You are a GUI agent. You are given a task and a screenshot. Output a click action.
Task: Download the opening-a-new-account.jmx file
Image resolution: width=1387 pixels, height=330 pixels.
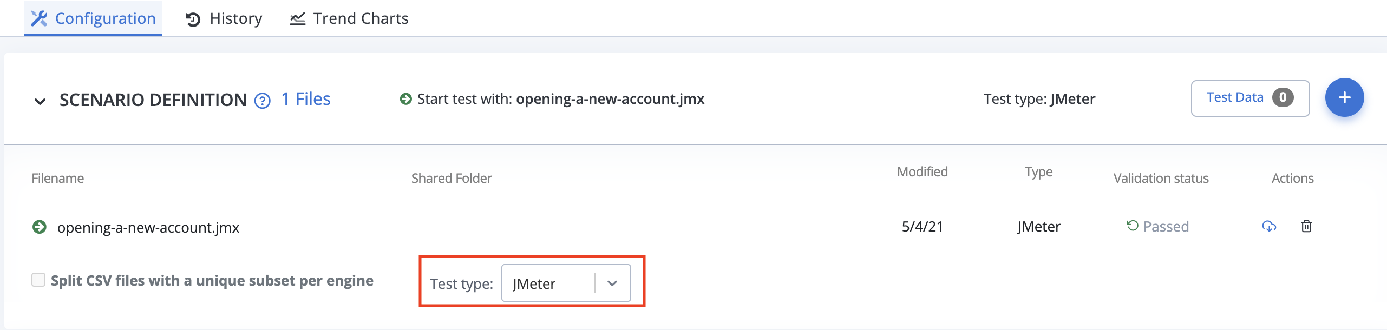1269,226
